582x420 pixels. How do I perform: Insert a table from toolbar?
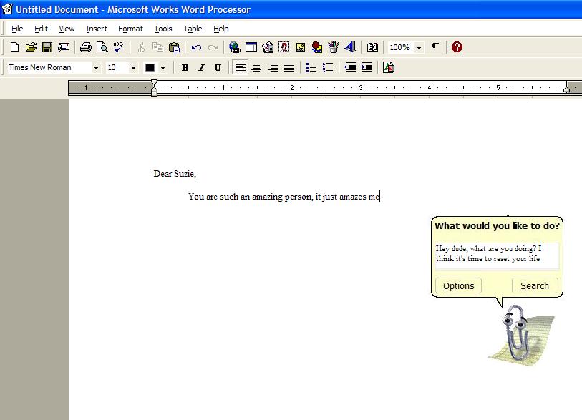tap(251, 47)
